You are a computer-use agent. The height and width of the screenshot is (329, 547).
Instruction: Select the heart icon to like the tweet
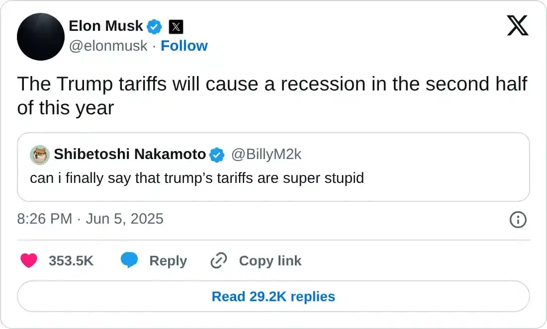coord(29,260)
